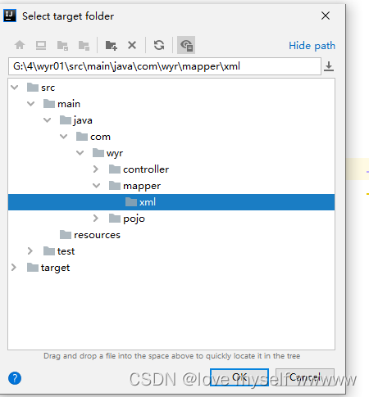This screenshot has width=369, height=397.
Task: Select the Module directory toolbar icon
Action: click(x=84, y=45)
